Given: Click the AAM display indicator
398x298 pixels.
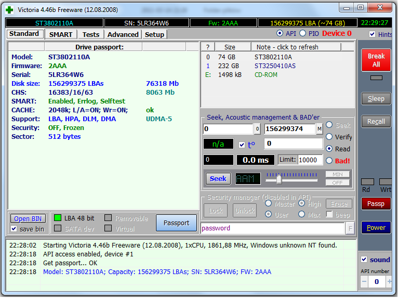Looking at the screenshot, I should (x=248, y=179).
